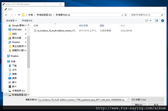Image resolution: width=168 pixels, height=111 pixels.
Task: Sort files by 類型 column
Action: click(109, 25)
